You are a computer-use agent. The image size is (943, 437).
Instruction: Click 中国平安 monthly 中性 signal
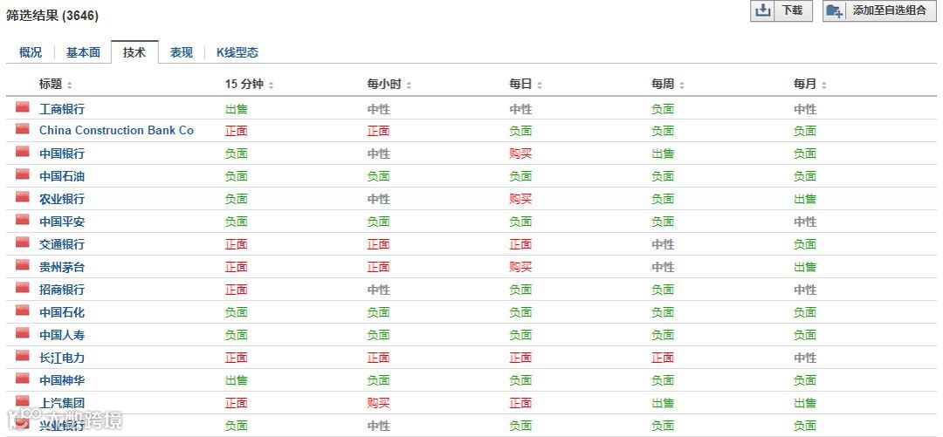[x=805, y=222]
